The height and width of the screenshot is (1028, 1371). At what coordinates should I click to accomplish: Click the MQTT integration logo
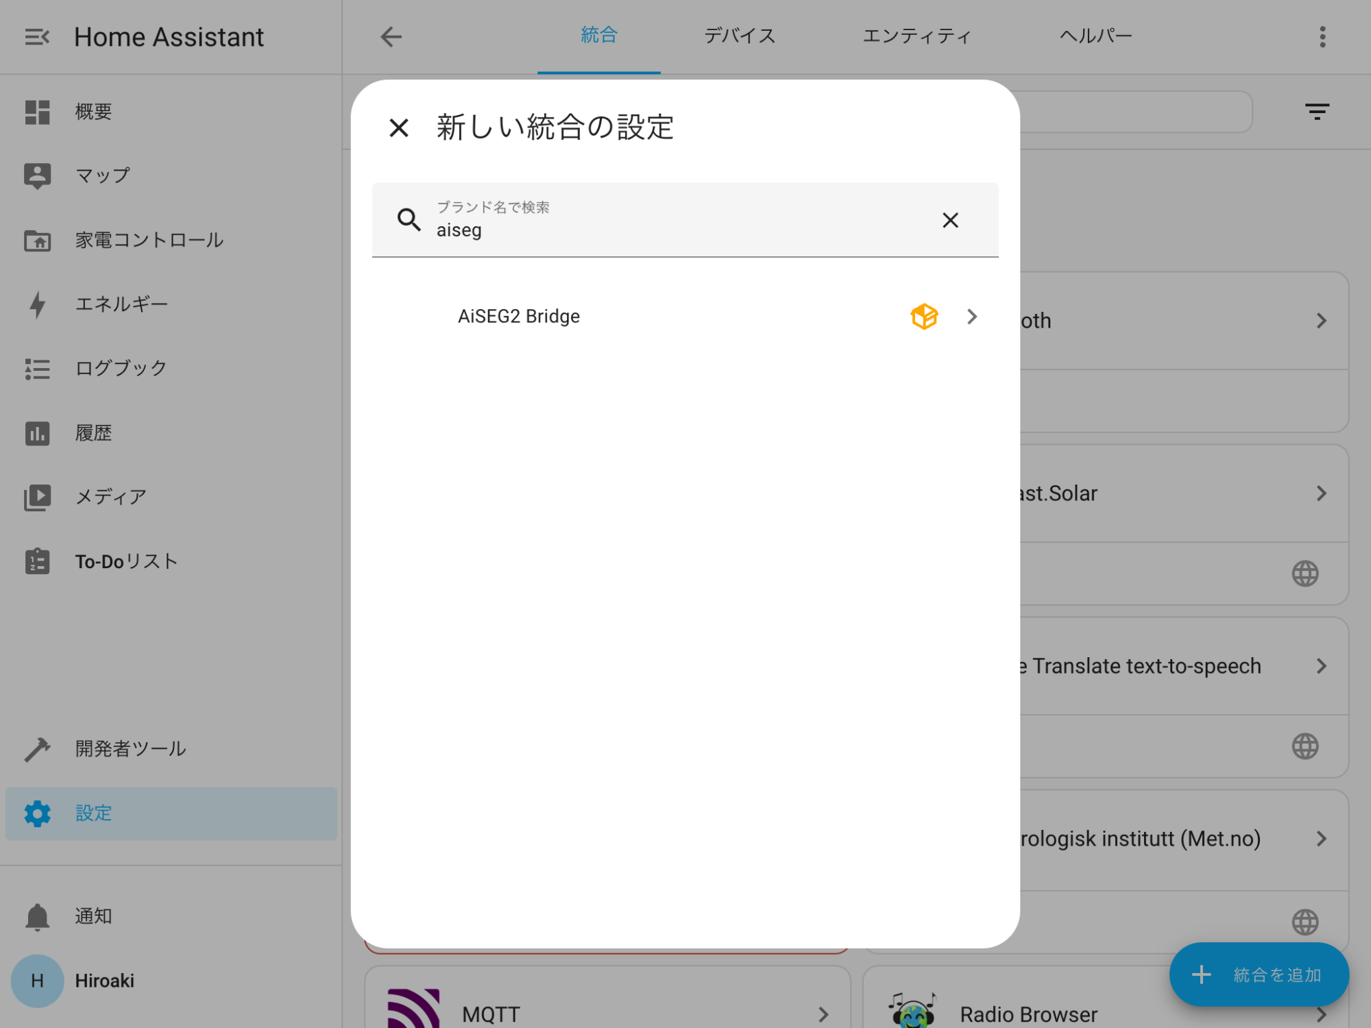(x=413, y=1008)
